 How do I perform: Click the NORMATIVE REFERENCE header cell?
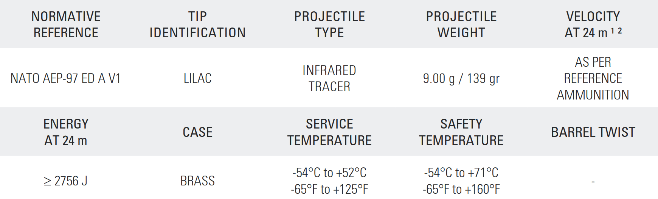tap(66, 24)
